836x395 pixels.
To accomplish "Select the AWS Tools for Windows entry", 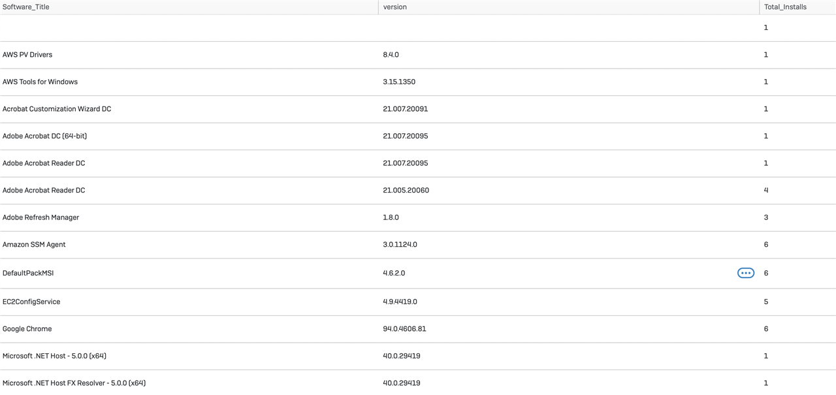I will click(x=40, y=82).
